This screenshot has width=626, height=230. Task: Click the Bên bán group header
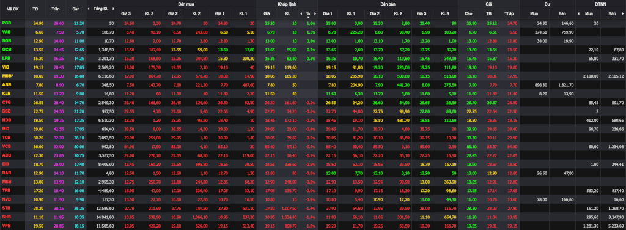[x=388, y=4]
